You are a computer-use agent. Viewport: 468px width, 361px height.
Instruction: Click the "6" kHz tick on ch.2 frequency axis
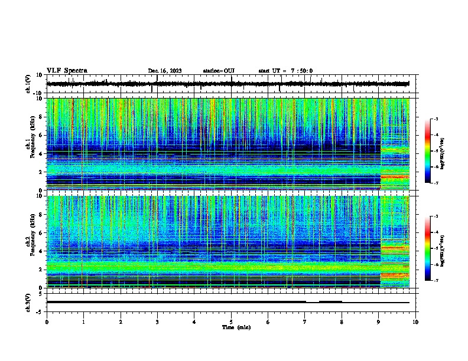pyautogui.click(x=41, y=233)
